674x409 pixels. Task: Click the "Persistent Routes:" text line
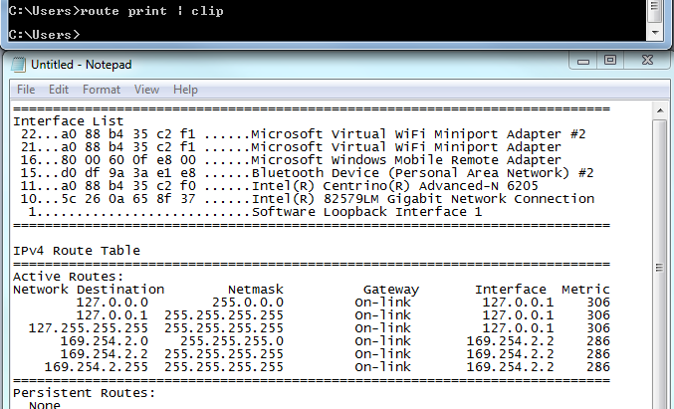tap(84, 392)
